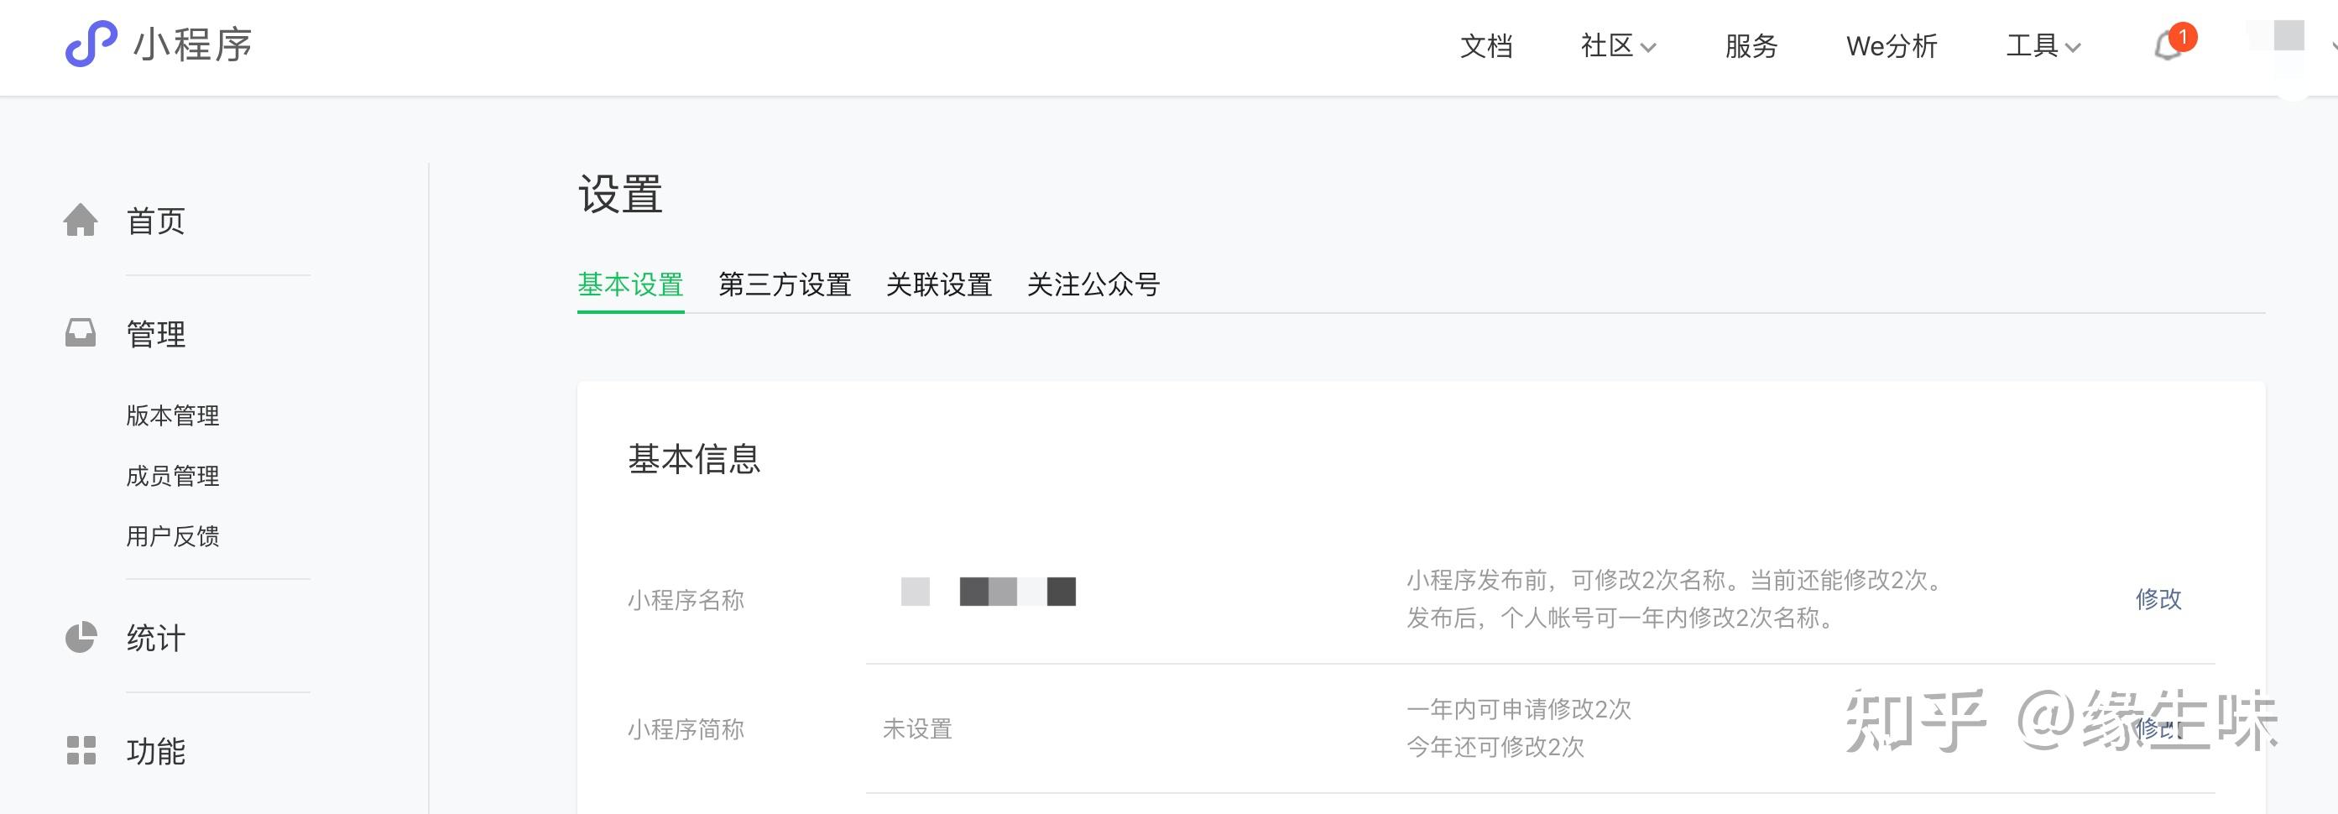Image resolution: width=2338 pixels, height=814 pixels.
Task: Open the notification bell
Action: tap(2169, 45)
